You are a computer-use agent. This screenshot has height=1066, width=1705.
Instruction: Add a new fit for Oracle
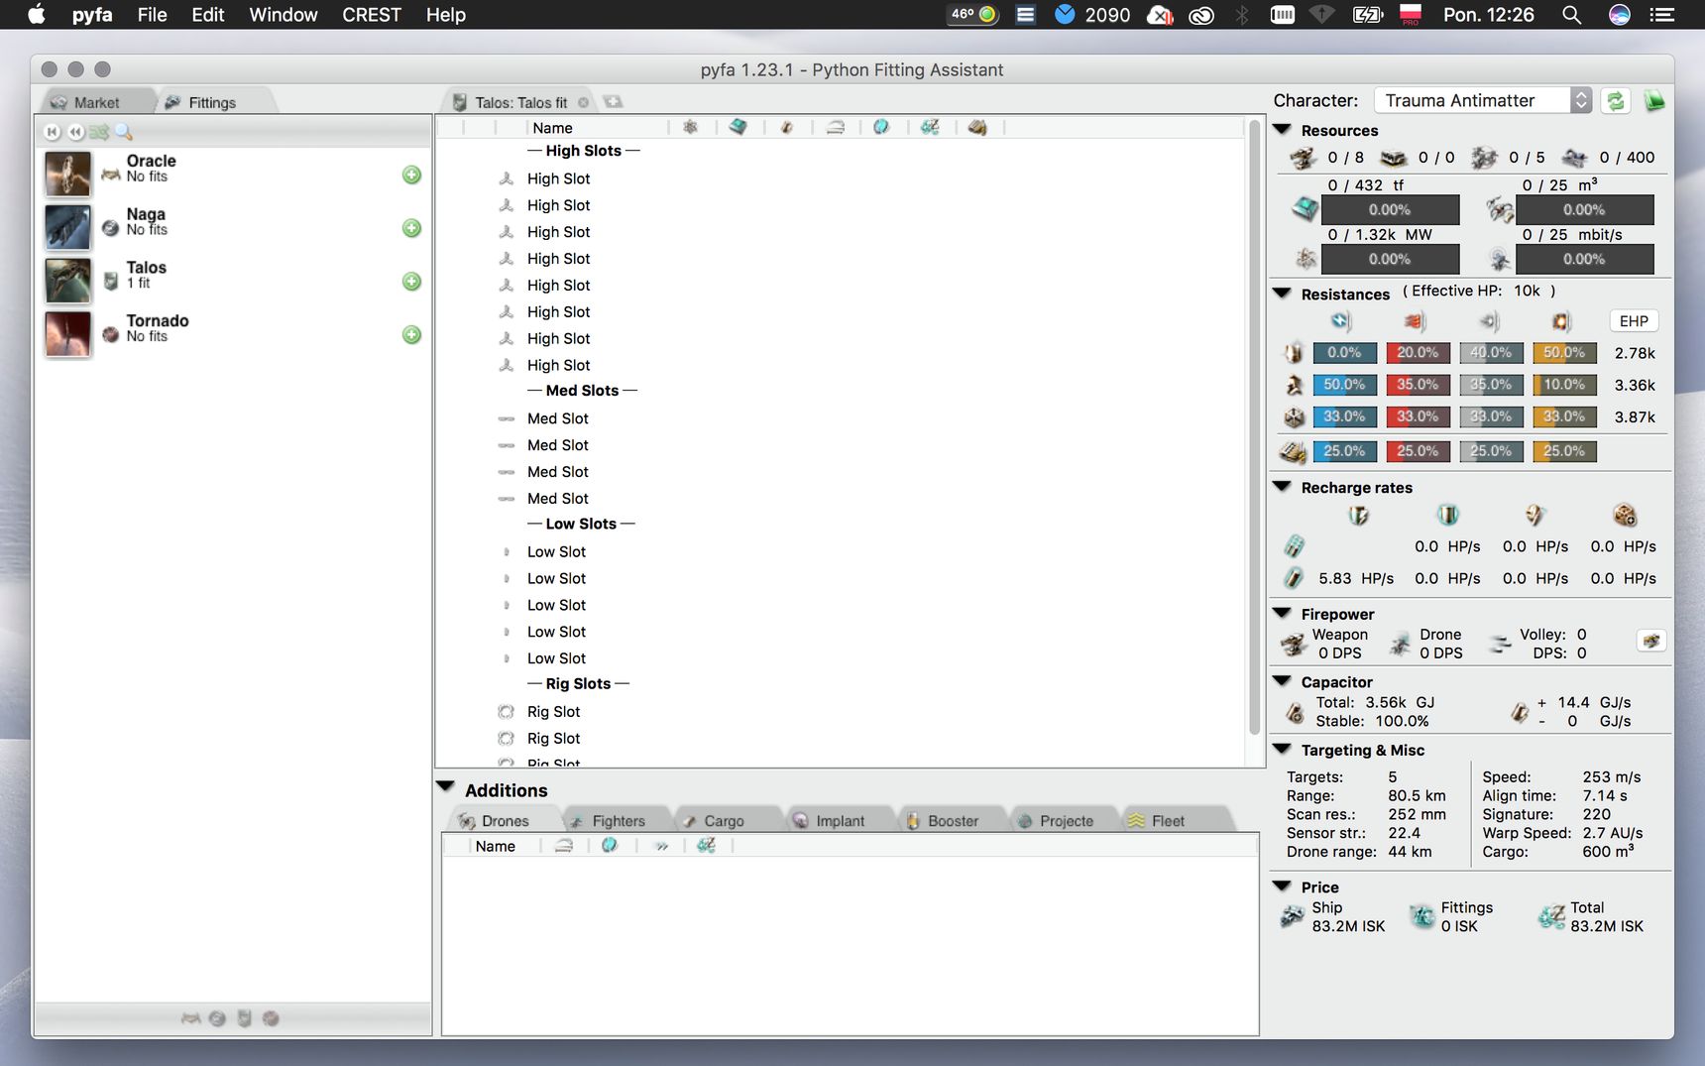411,175
